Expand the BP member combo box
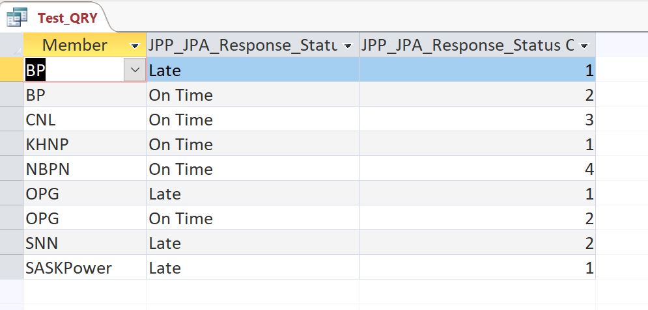The image size is (648, 310). click(135, 70)
